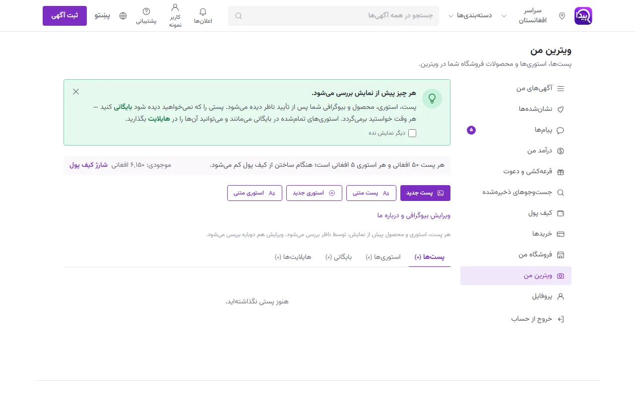The height and width of the screenshot is (396, 635).
Task: Click the wallet icon beside کیف پول
Action: [561, 213]
